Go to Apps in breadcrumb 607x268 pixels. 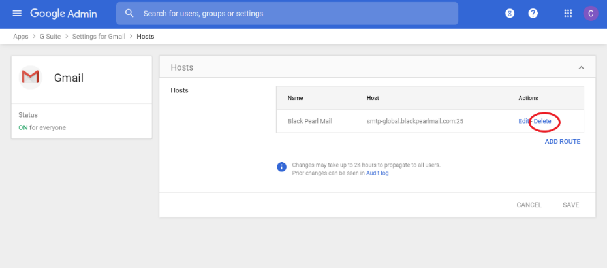click(x=21, y=37)
